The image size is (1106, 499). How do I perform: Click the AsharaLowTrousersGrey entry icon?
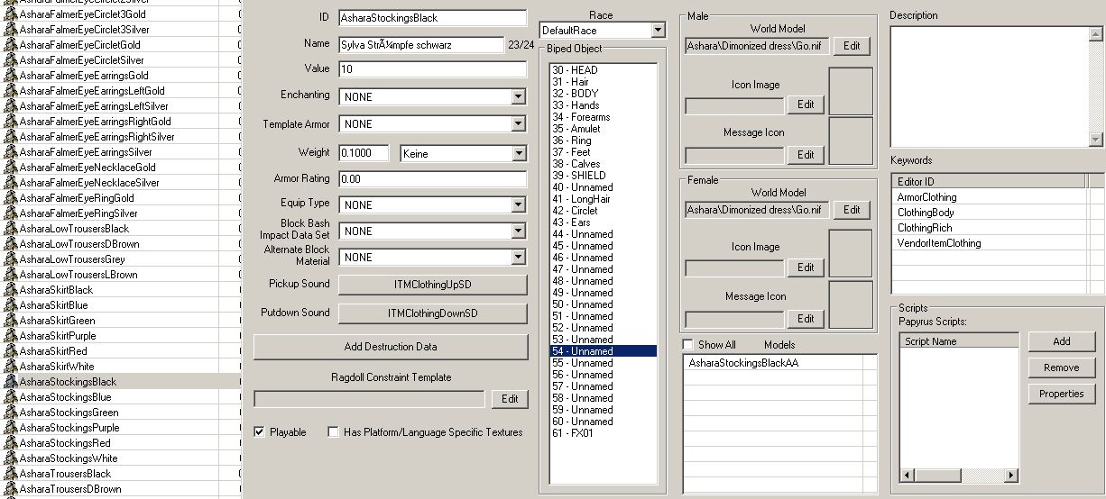(11, 259)
